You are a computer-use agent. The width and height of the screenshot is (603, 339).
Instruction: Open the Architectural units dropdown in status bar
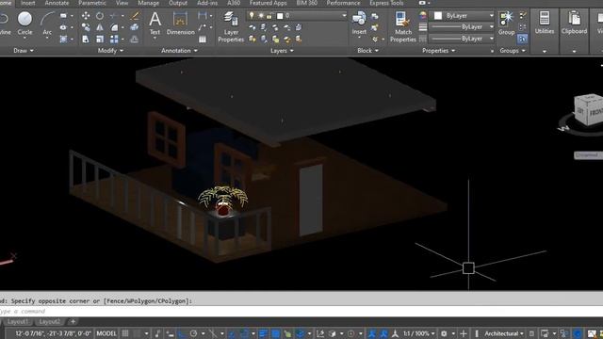click(504, 333)
